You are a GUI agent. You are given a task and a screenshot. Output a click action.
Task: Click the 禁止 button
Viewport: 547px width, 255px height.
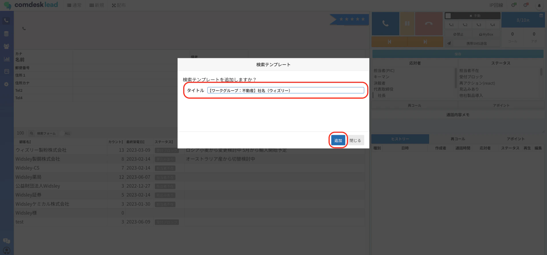tap(458, 34)
